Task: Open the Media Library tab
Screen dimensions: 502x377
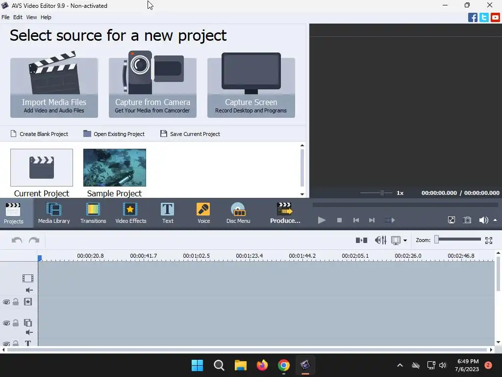Action: (x=54, y=213)
